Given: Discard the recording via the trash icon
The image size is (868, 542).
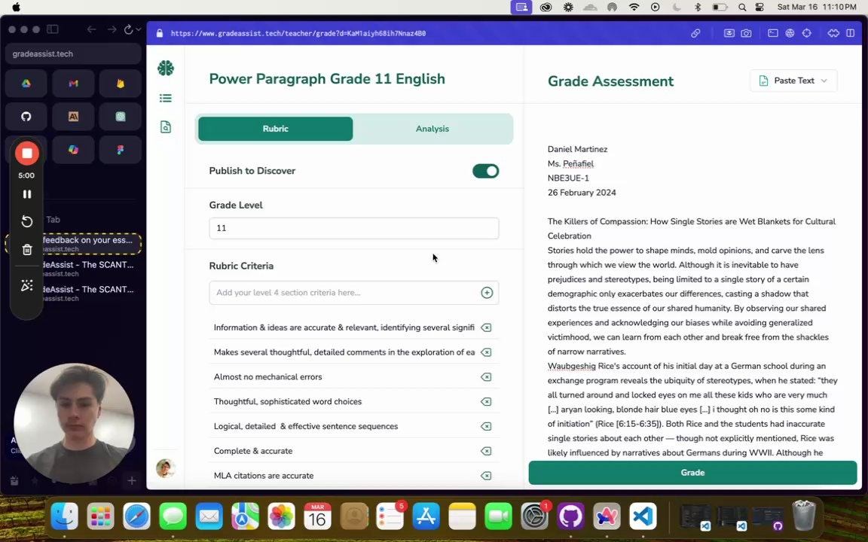Looking at the screenshot, I should tap(26, 249).
